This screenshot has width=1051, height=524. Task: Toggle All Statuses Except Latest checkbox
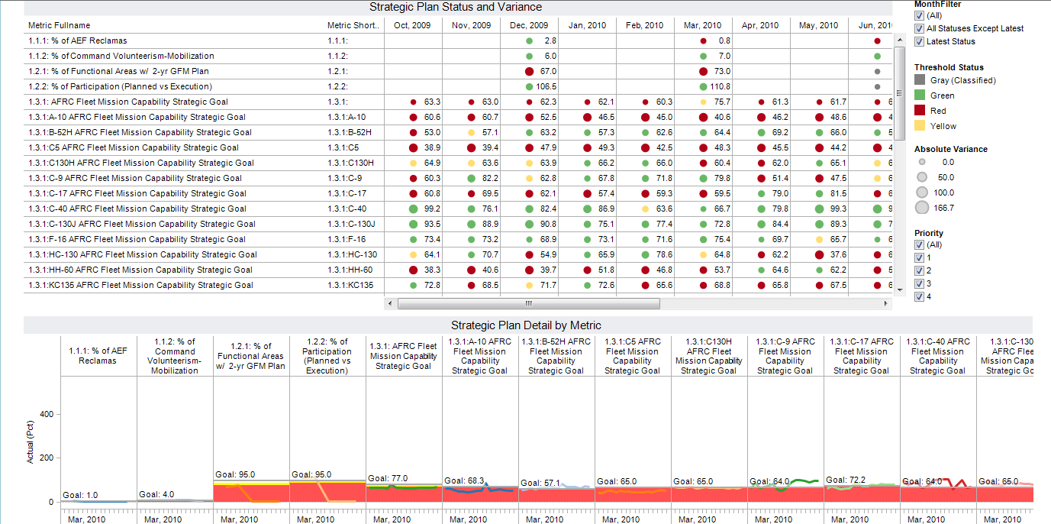(919, 28)
